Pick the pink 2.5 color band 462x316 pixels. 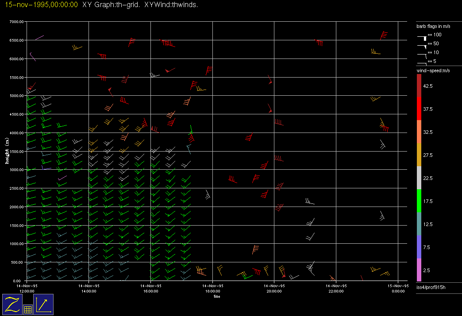point(419,270)
